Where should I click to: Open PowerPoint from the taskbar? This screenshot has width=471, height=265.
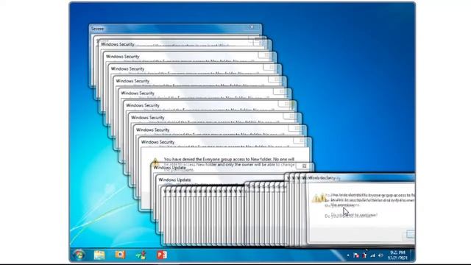tap(162, 255)
